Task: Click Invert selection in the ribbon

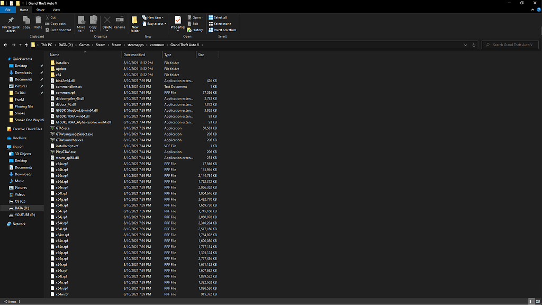Action: 224,30
